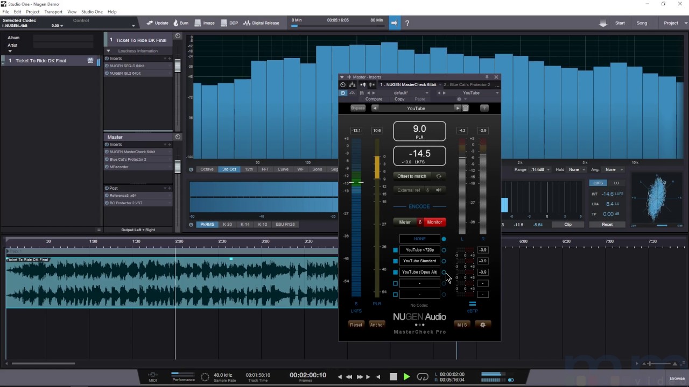
Task: Adjust the LKFS target slider handle
Action: click(x=356, y=182)
